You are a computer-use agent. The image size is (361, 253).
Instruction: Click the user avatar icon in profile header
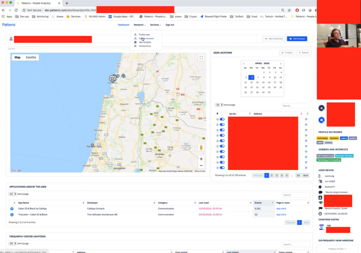tap(11, 39)
